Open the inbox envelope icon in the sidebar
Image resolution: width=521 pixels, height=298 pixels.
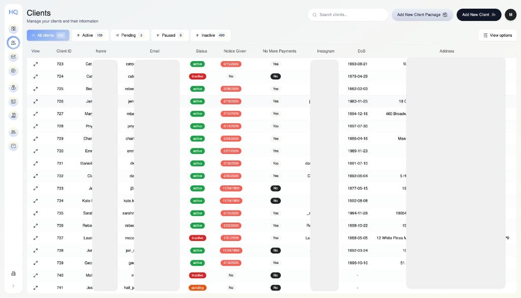coord(13,146)
